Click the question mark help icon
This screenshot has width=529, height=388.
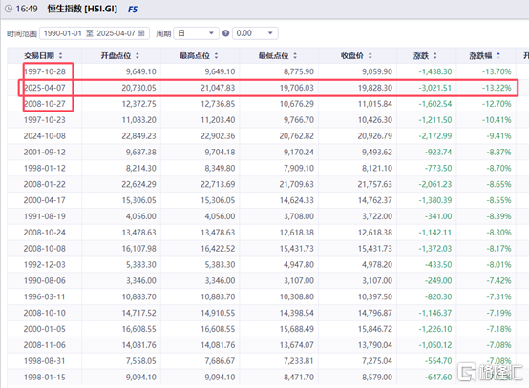[x=226, y=33]
